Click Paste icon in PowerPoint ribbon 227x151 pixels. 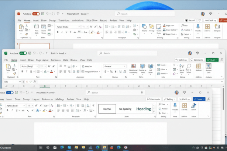pos(21,27)
